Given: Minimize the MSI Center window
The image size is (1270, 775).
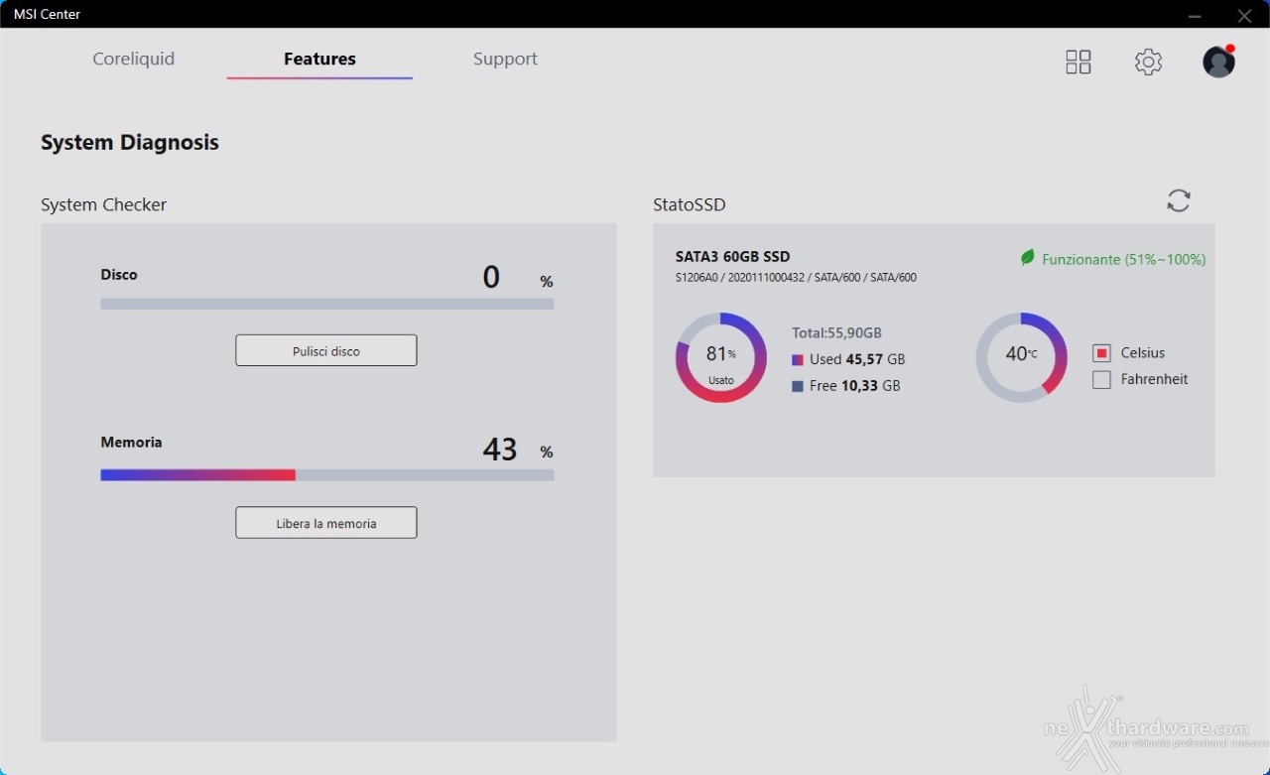Looking at the screenshot, I should tap(1195, 15).
